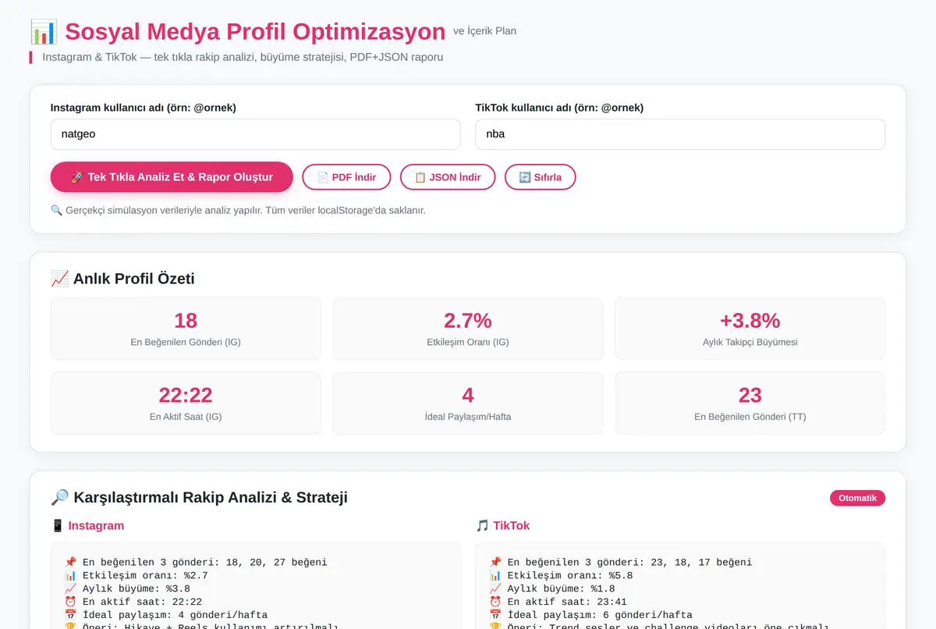This screenshot has width=936, height=629.
Task: Click the TikTok line 'En aktif saat: 23:41'
Action: [x=558, y=602]
